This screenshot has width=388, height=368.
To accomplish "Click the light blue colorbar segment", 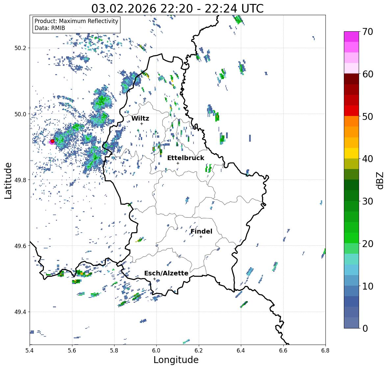I will [x=351, y=270].
